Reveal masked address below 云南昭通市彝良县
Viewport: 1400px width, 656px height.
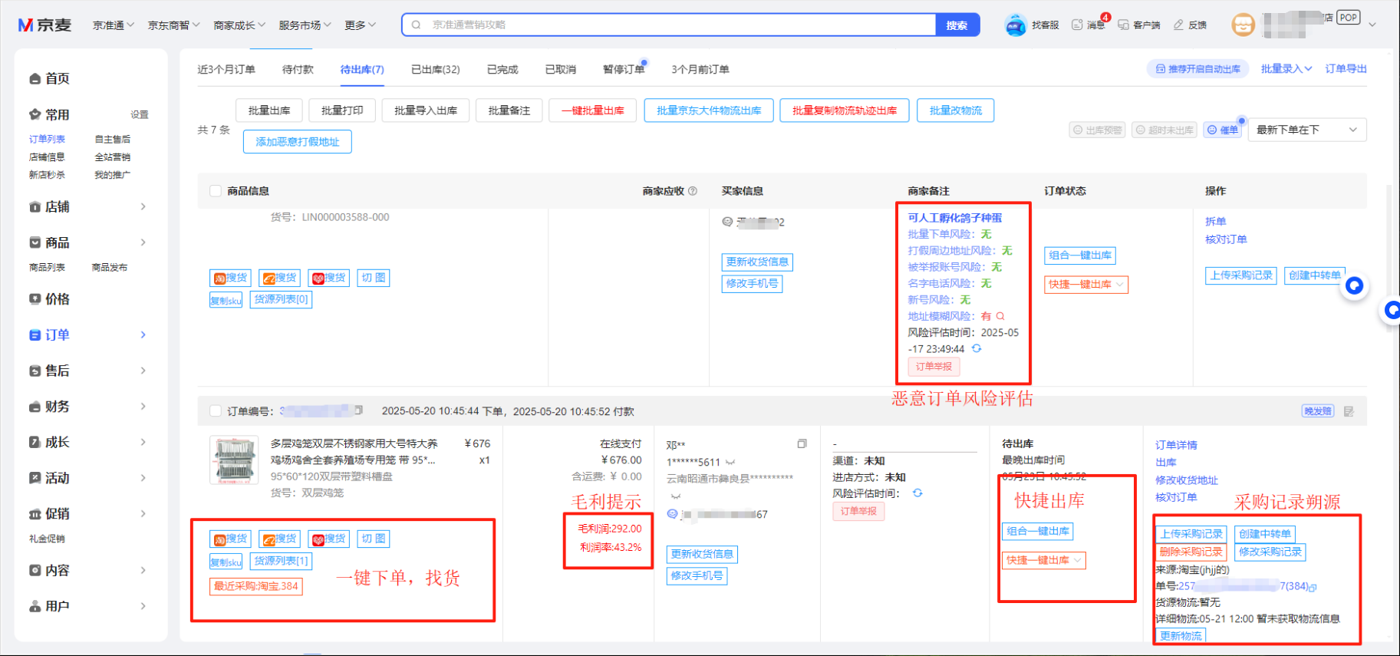click(x=675, y=496)
